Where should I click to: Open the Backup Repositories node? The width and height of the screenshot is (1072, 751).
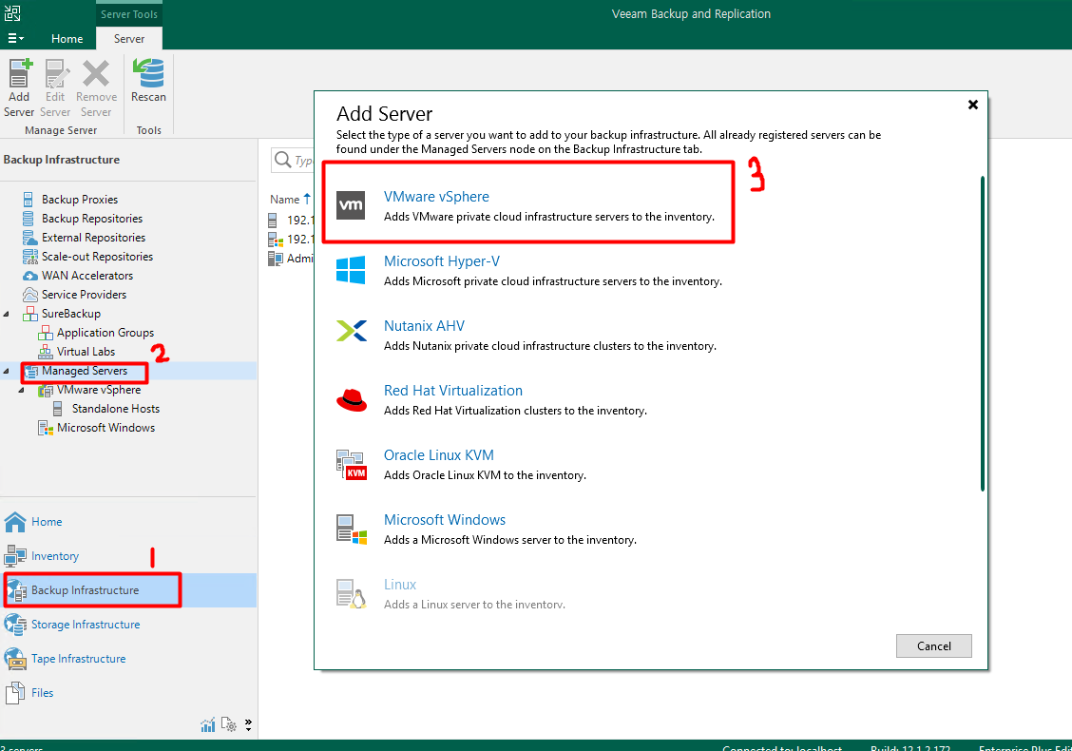click(x=91, y=219)
